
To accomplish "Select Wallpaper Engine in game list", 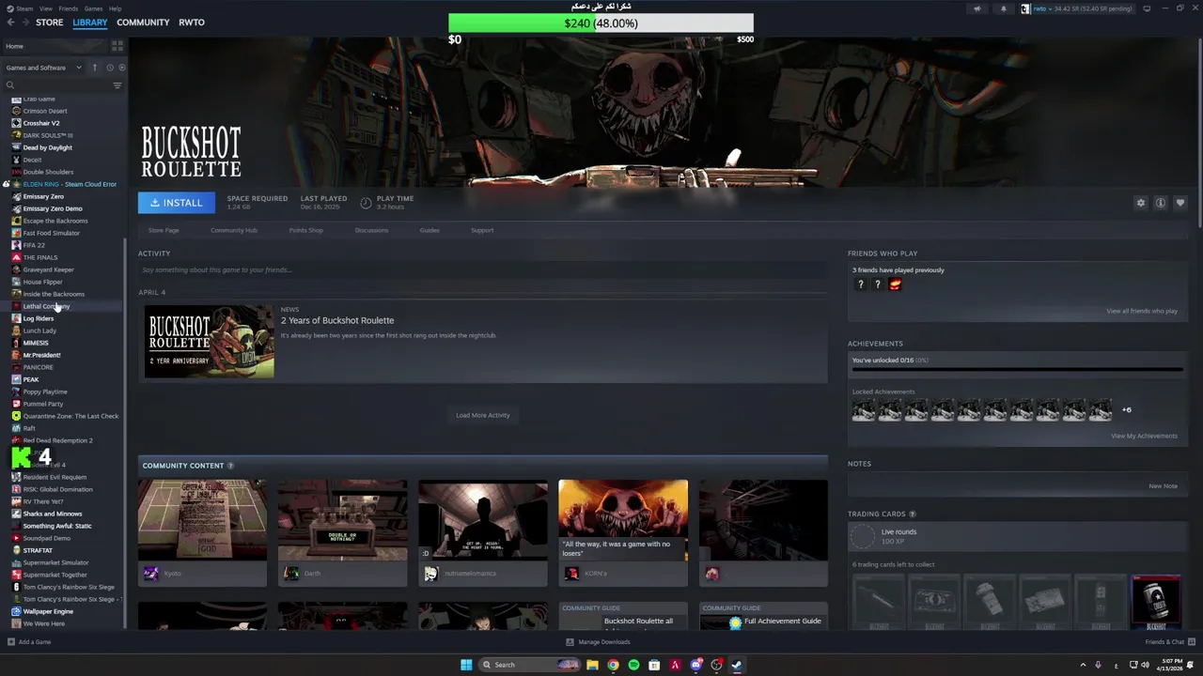I will pos(48,611).
